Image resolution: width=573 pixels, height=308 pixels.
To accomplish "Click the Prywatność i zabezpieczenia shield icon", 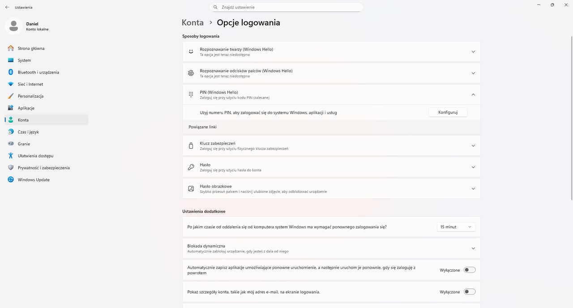I will [11, 168].
